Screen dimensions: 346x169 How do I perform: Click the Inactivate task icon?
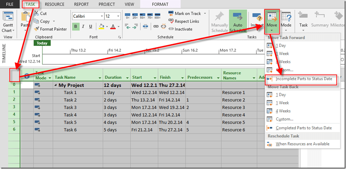point(171,29)
